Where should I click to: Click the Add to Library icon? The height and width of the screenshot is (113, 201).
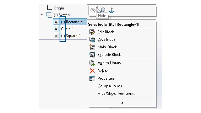pyautogui.click(x=92, y=63)
